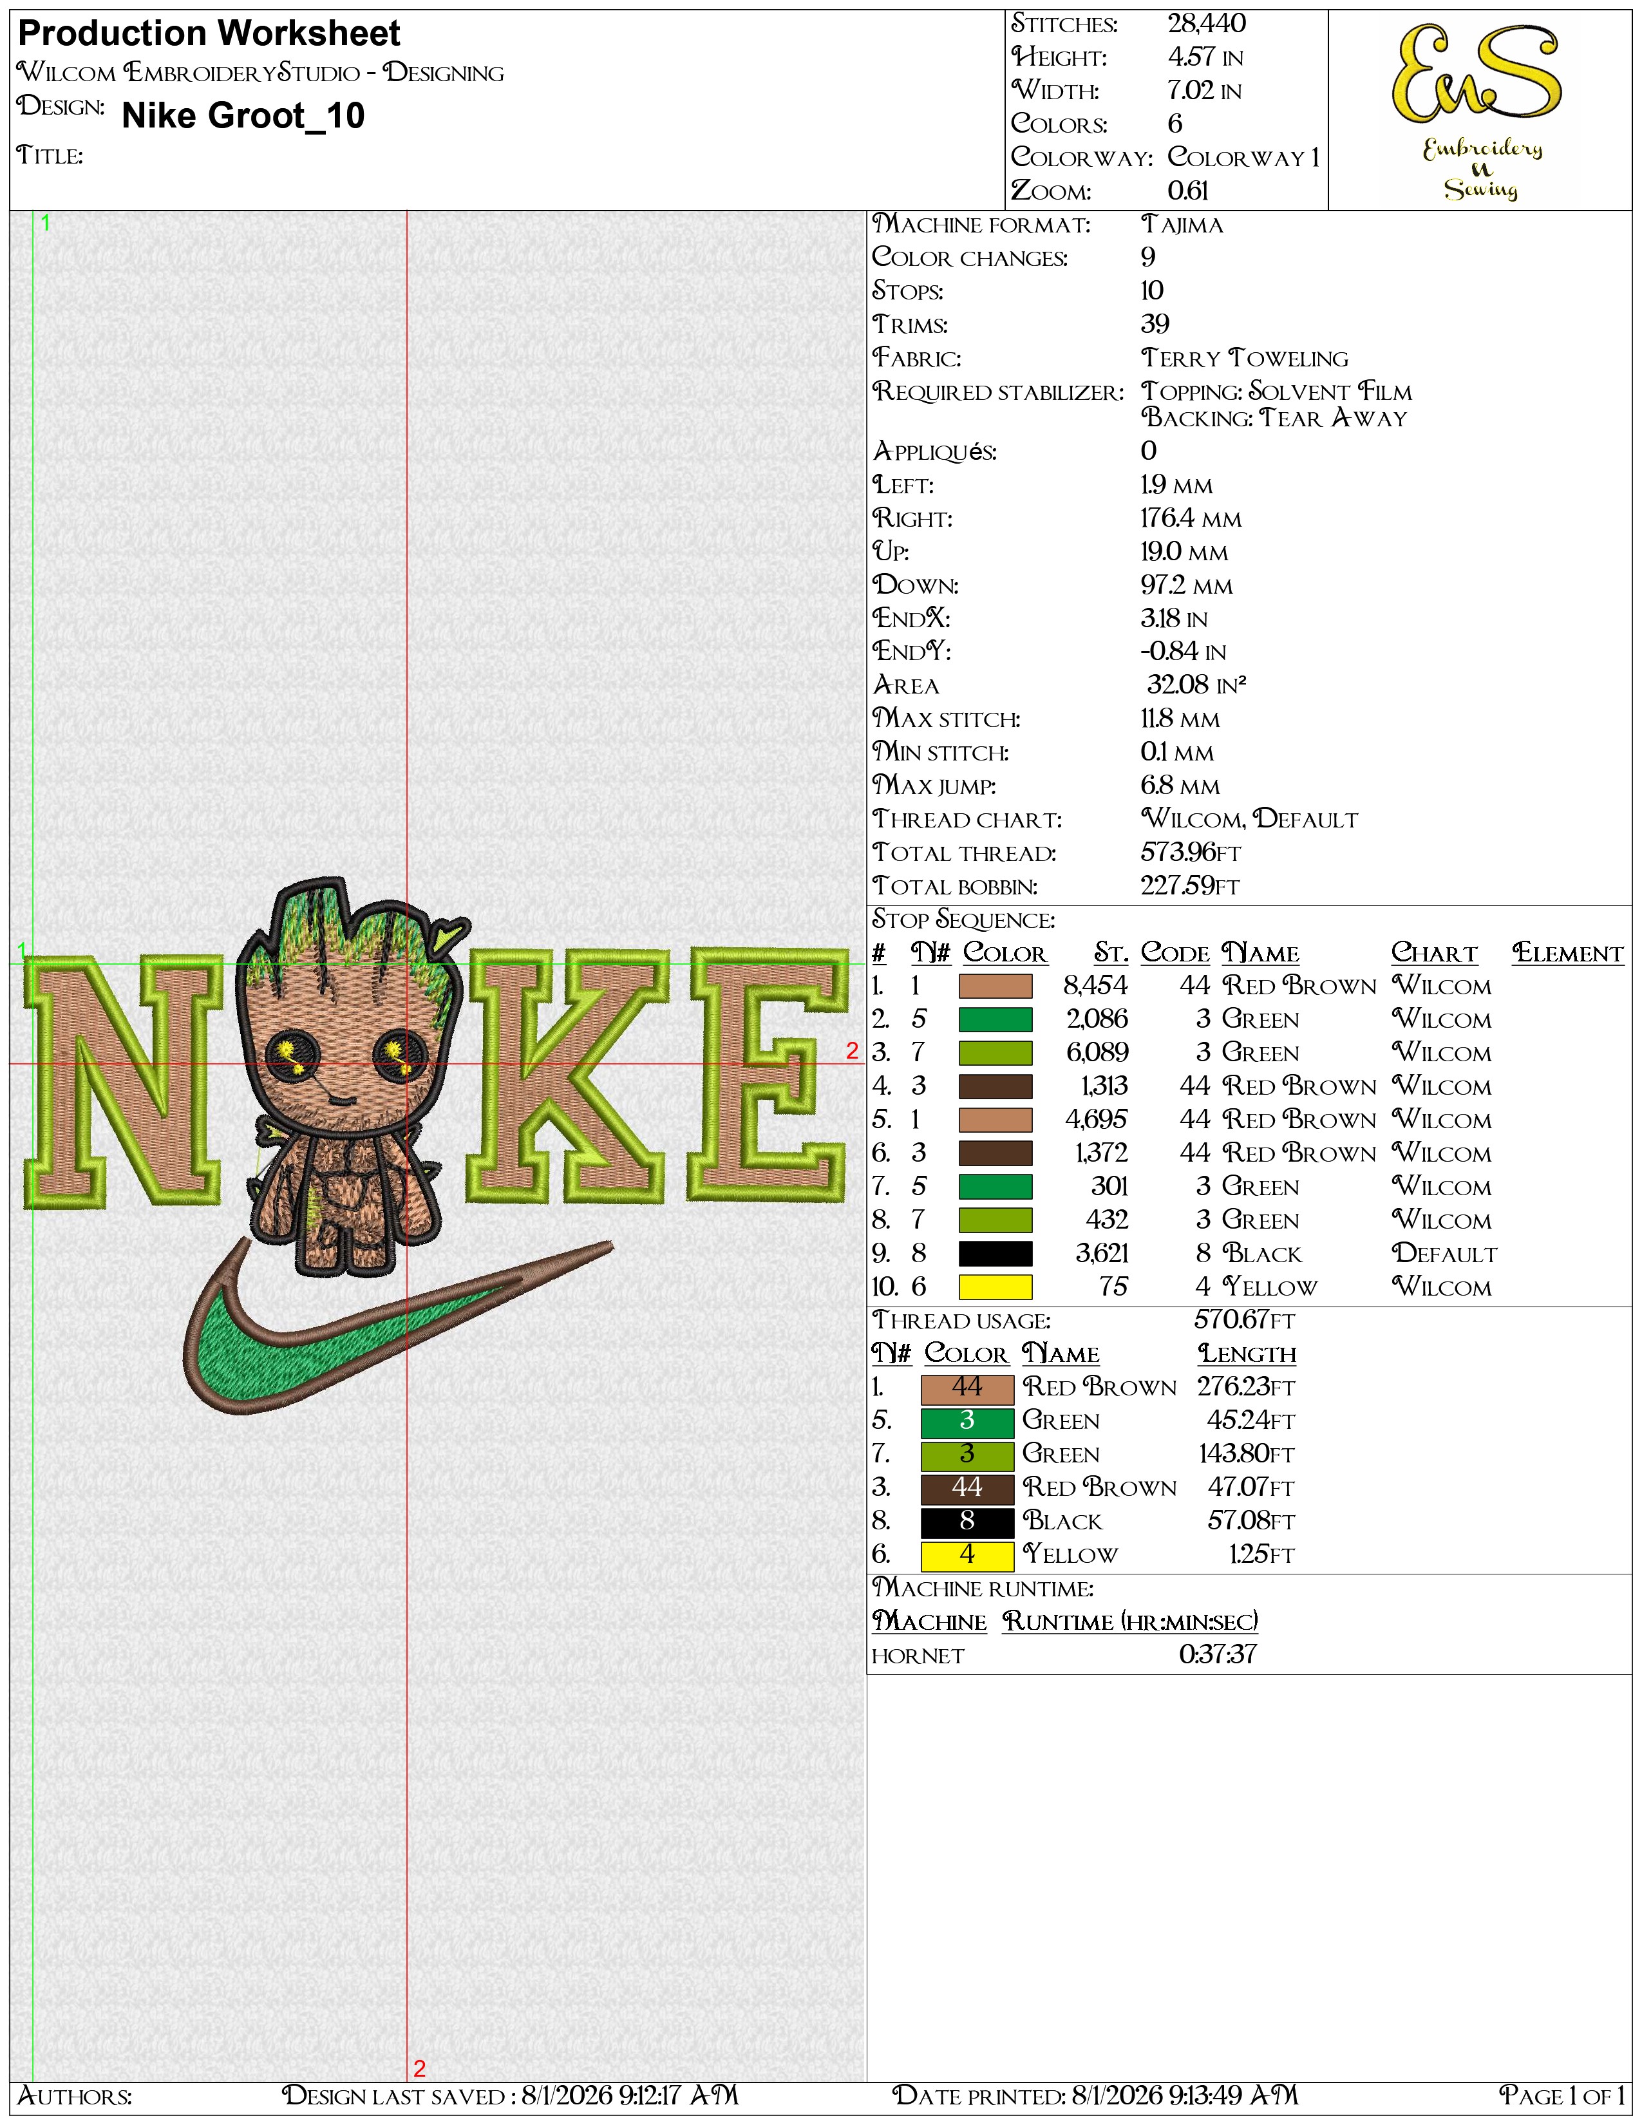Viewport: 1642px width, 2125px height.
Task: Click the stitch count "8,454" in stop row 1
Action: 1095,987
